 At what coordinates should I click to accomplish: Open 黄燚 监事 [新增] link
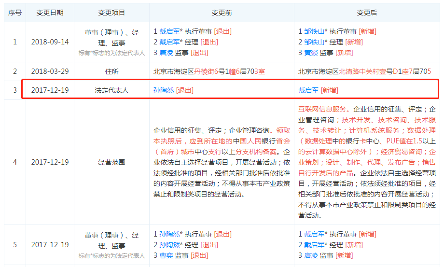(311, 53)
